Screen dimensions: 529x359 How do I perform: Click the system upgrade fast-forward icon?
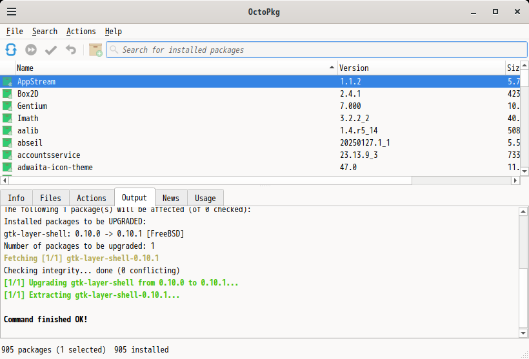pos(31,50)
